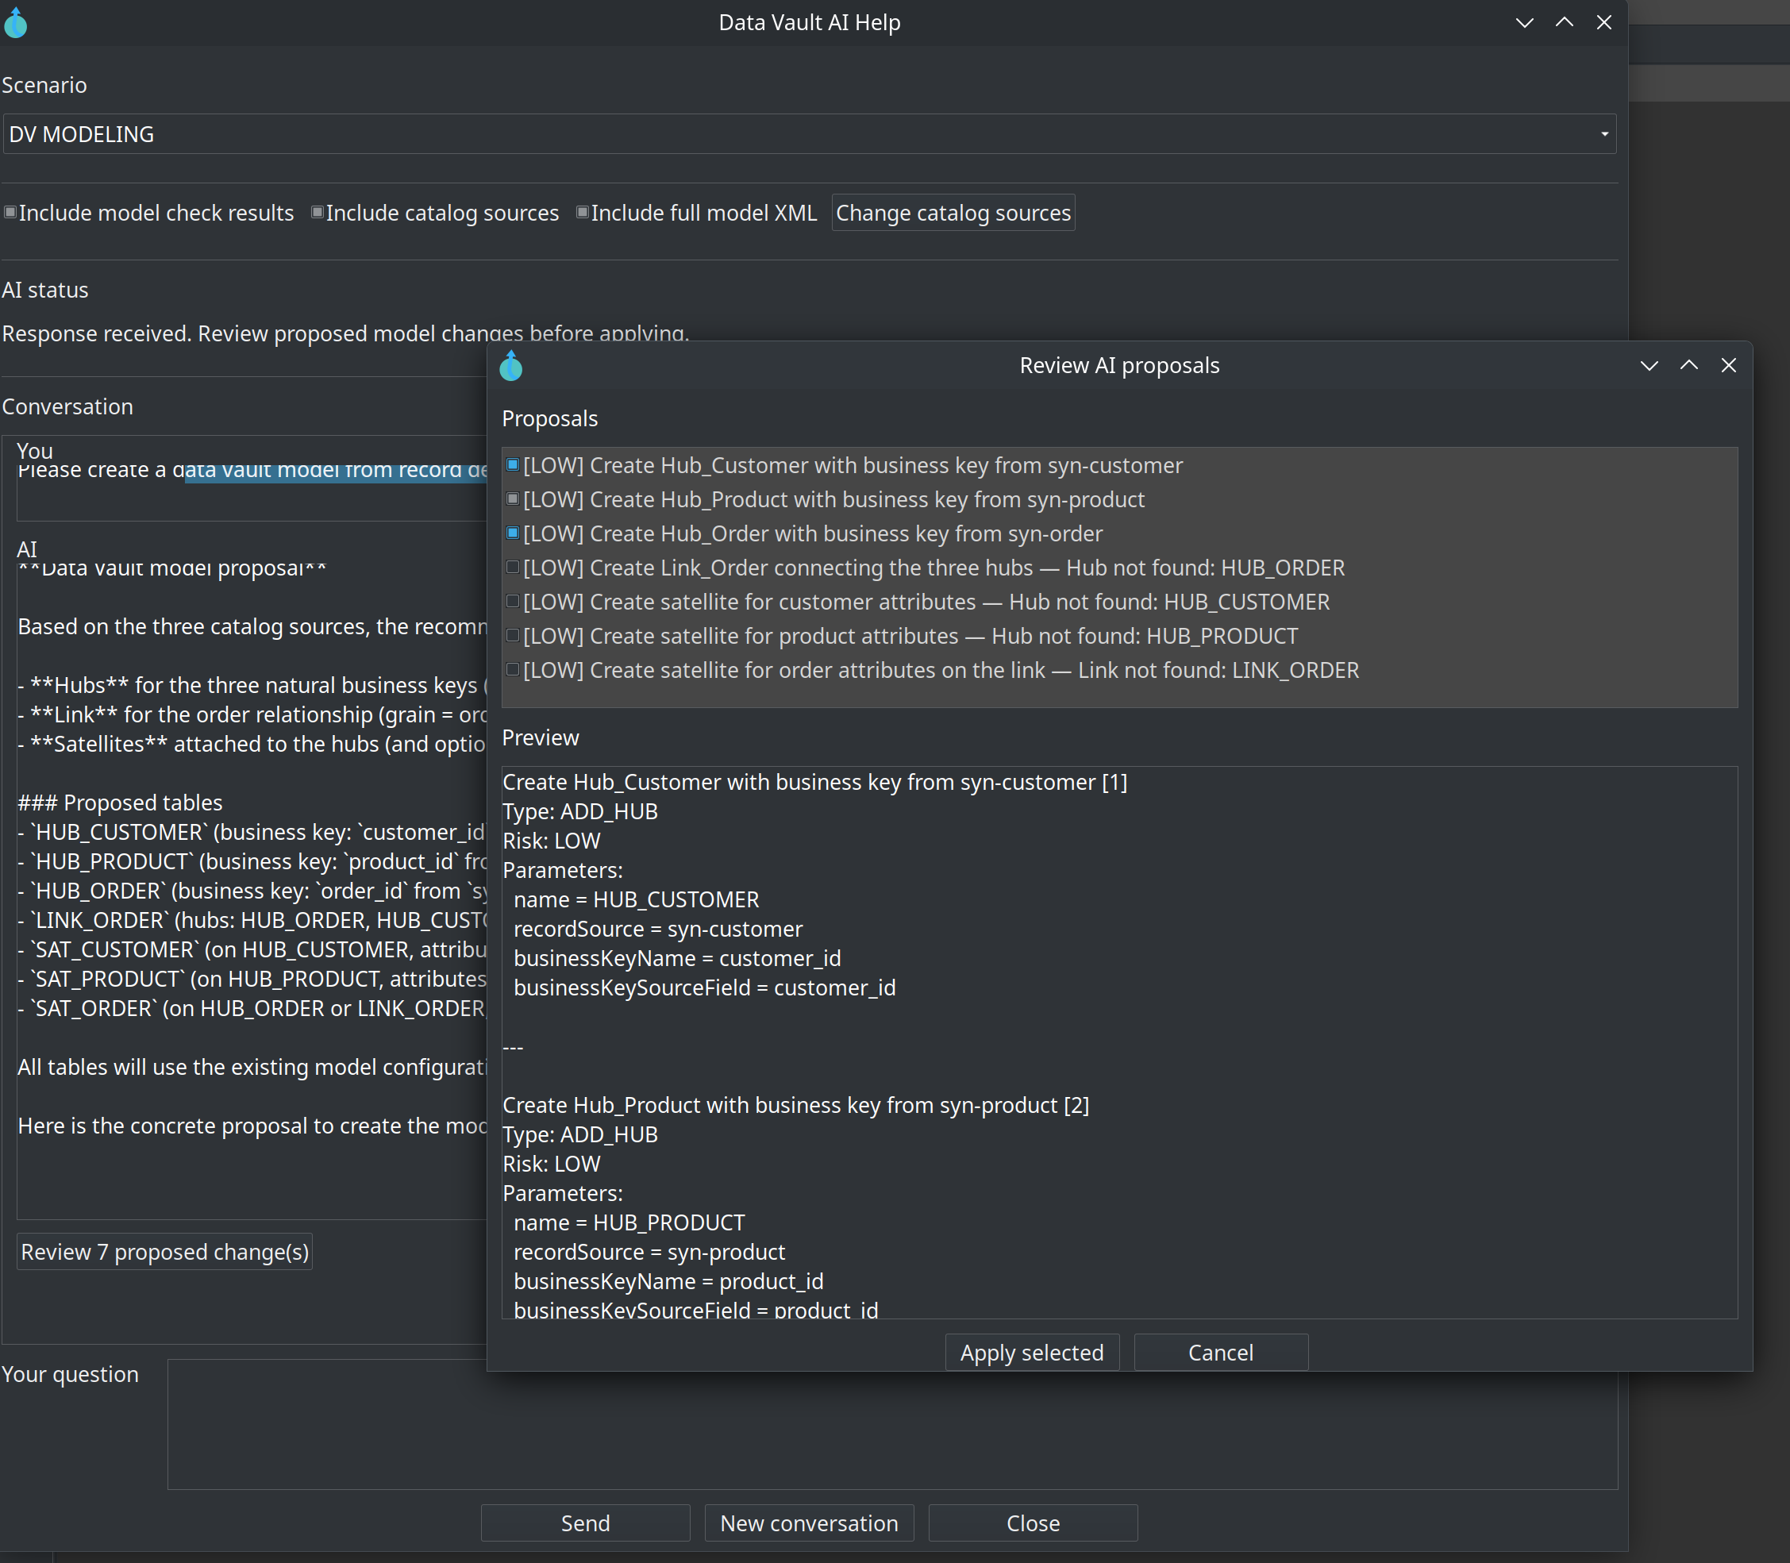The width and height of the screenshot is (1790, 1563).
Task: Click the droplet icon in Review AI proposals title bar
Action: pos(511,365)
